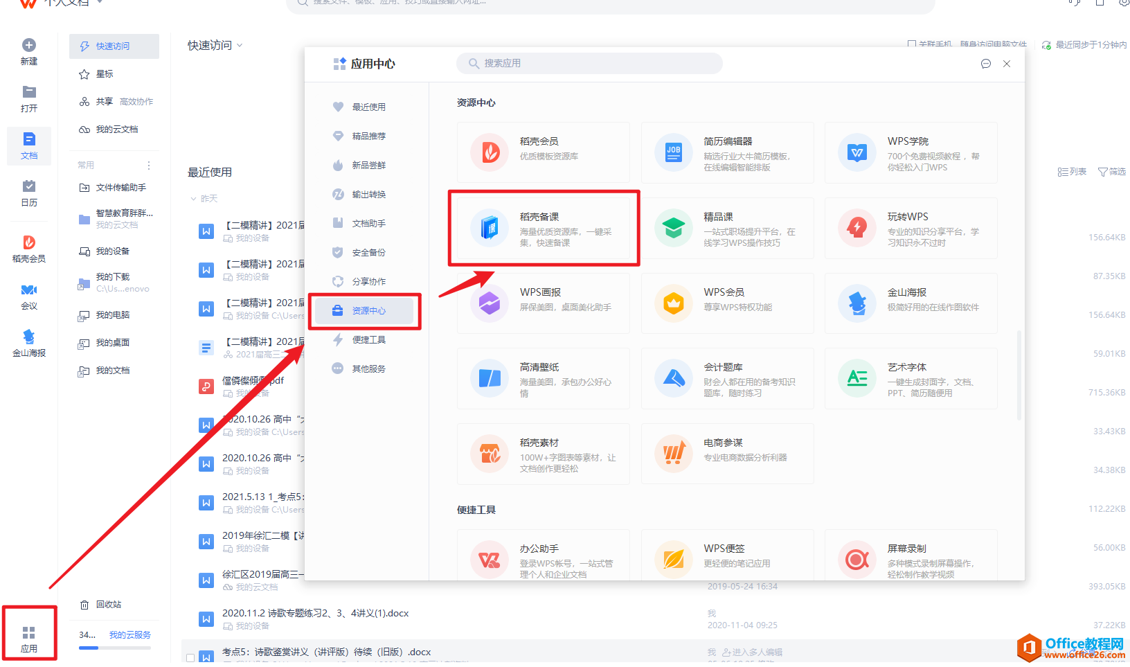
Task: Click the 我的云服务 link
Action: click(x=129, y=635)
